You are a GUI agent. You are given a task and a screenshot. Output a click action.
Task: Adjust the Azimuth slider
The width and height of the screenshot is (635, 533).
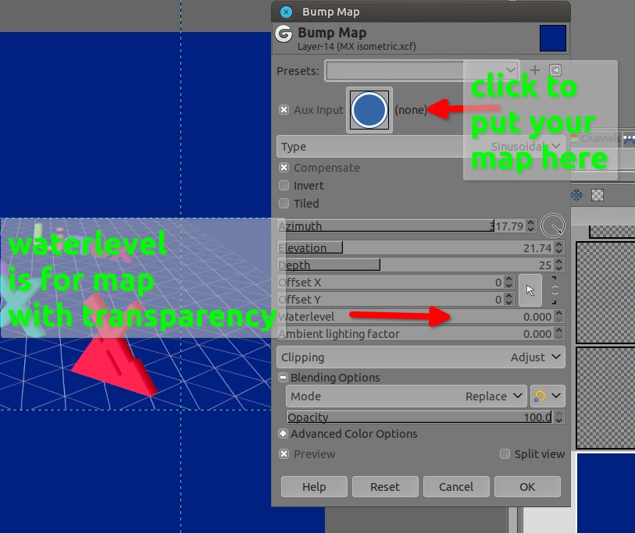click(401, 226)
